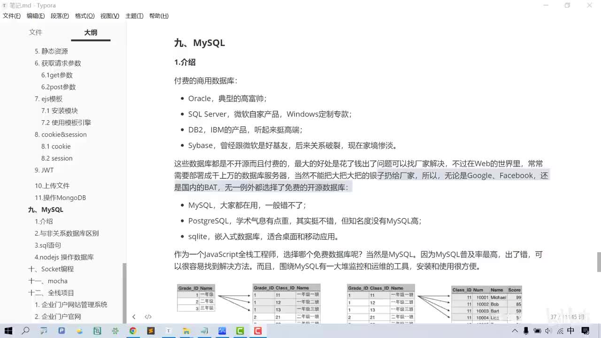
Task: Open the 帮助(H) menu
Action: pos(159,16)
